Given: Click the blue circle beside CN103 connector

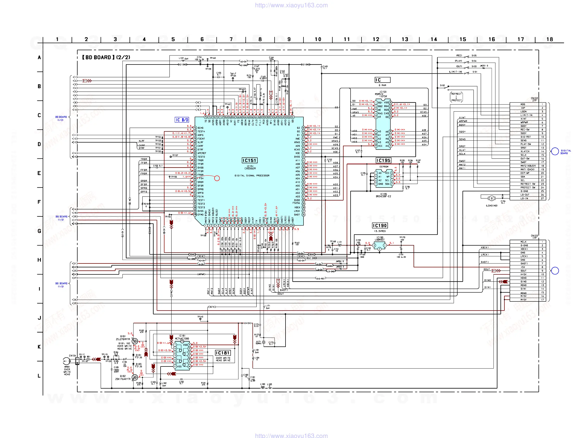Looking at the screenshot, I should [555, 270].
